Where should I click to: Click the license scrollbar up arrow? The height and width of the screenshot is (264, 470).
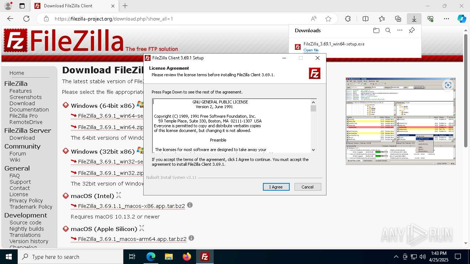click(x=313, y=102)
